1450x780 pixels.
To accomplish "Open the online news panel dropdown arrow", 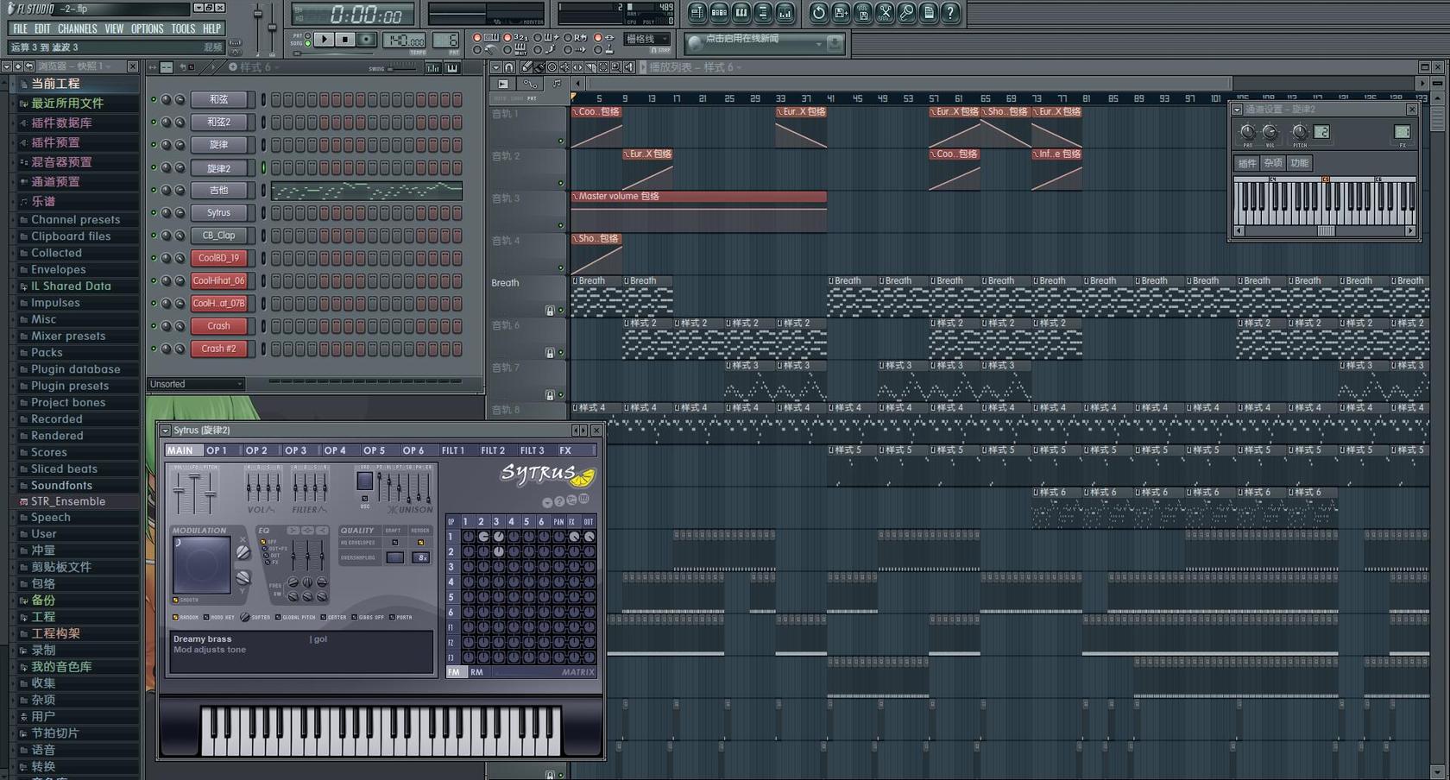I will click(819, 43).
